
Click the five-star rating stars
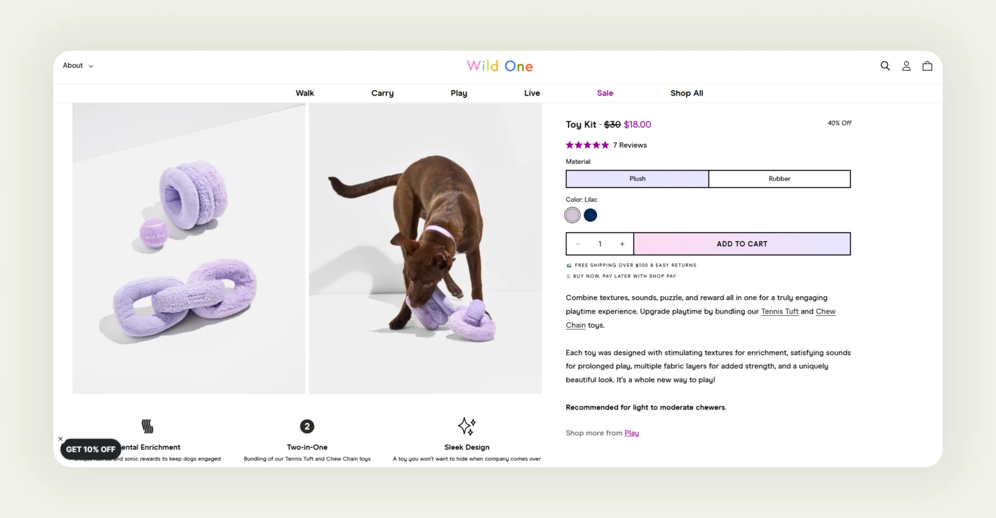click(587, 145)
